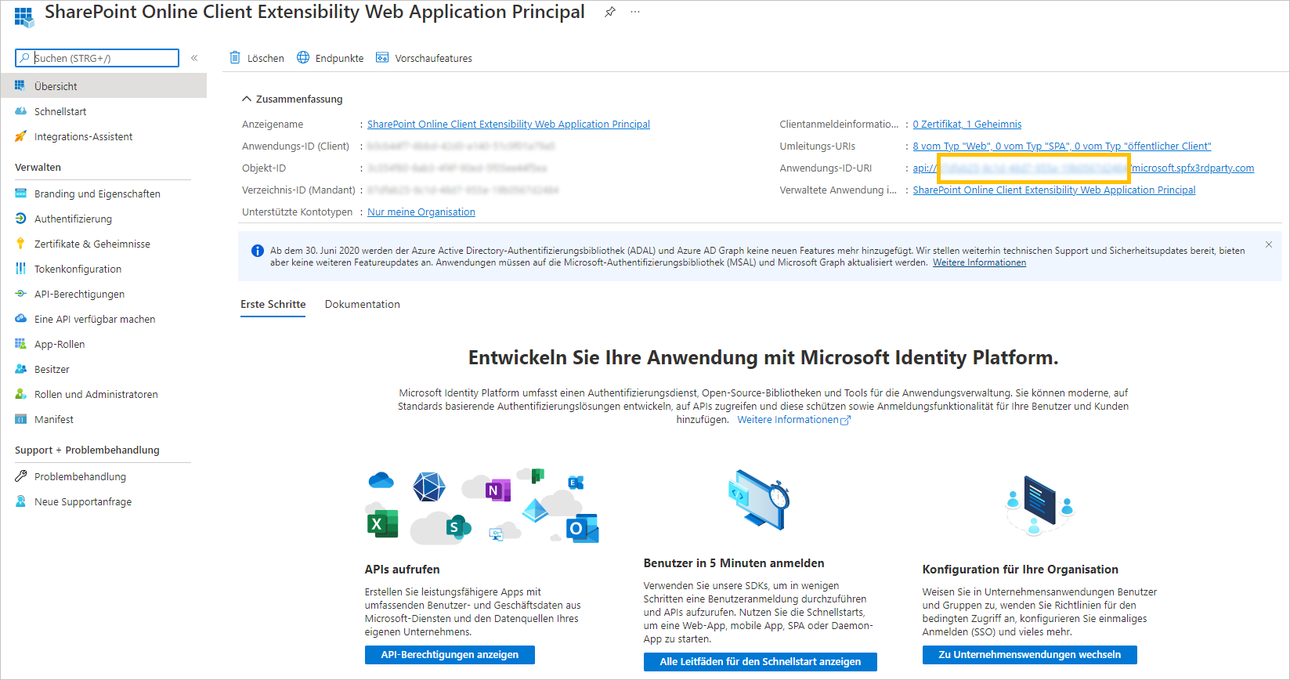Focus the Suchen search field

(97, 58)
